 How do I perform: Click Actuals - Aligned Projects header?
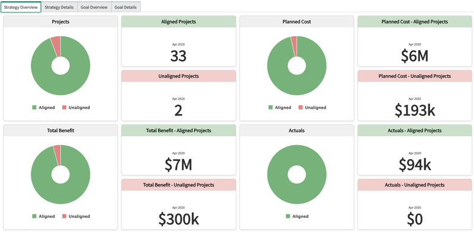click(x=414, y=130)
